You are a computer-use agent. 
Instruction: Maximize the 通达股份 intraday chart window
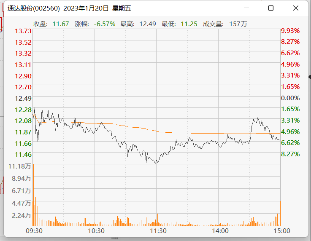[x=271, y=8]
